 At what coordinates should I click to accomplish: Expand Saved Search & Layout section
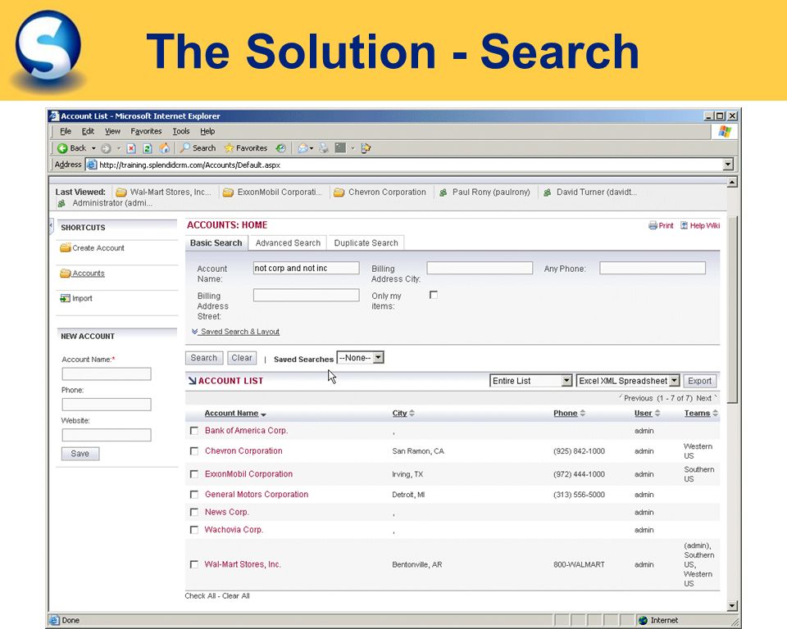pyautogui.click(x=235, y=332)
